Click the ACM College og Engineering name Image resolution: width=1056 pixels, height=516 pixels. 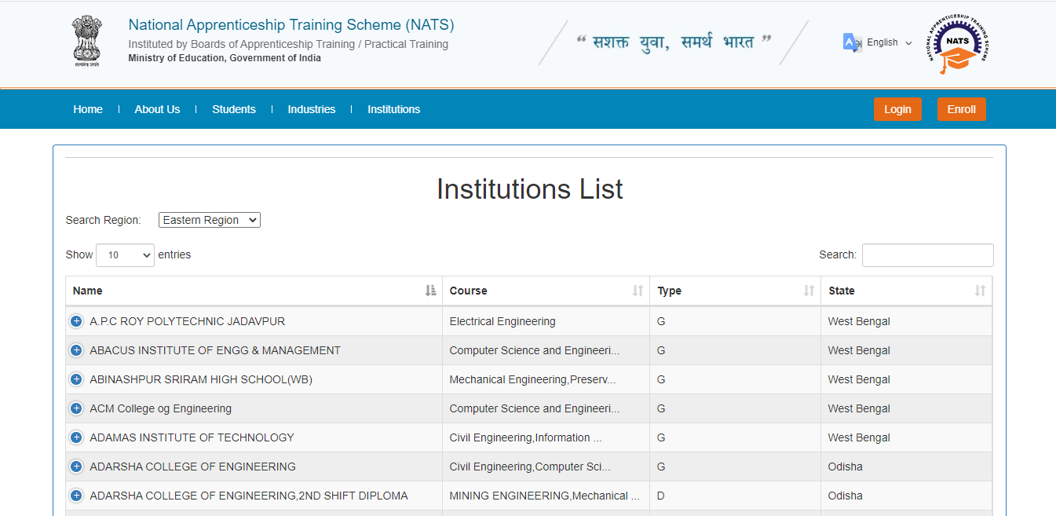pos(161,408)
